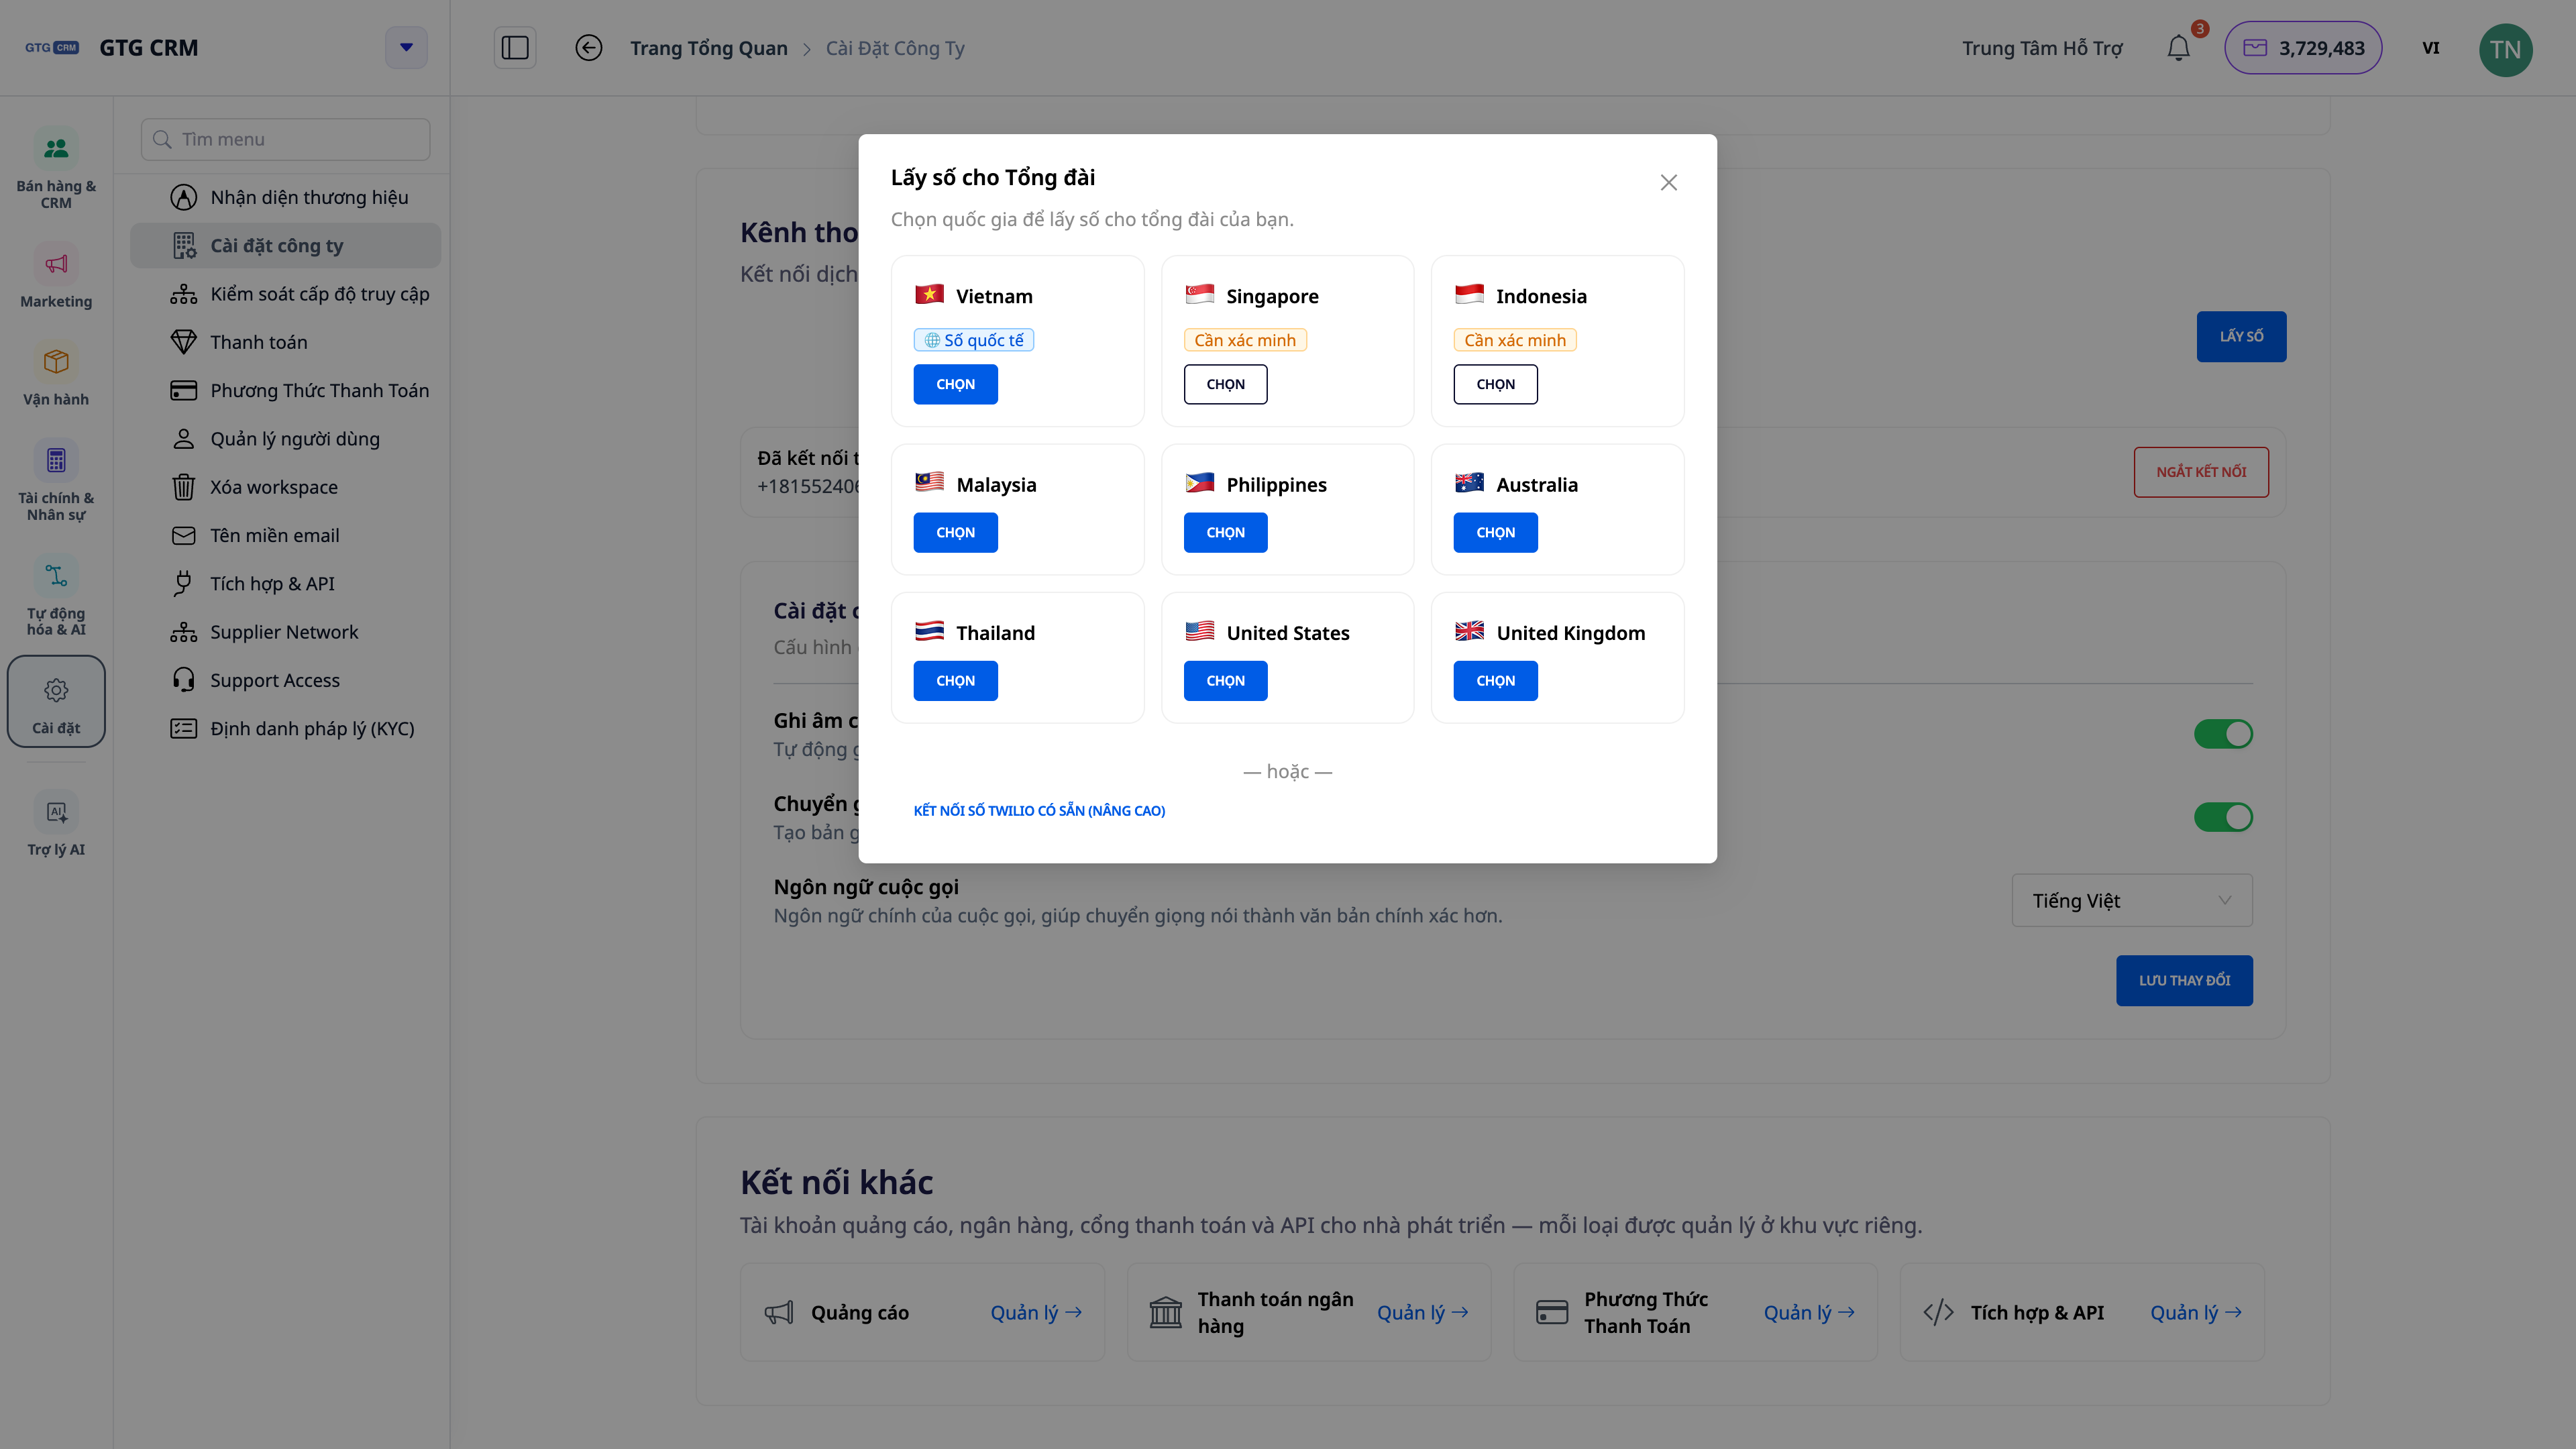Screen dimensions: 2576x1449
Task: Click the Quảng cáo megaphone icon
Action: (x=779, y=1312)
